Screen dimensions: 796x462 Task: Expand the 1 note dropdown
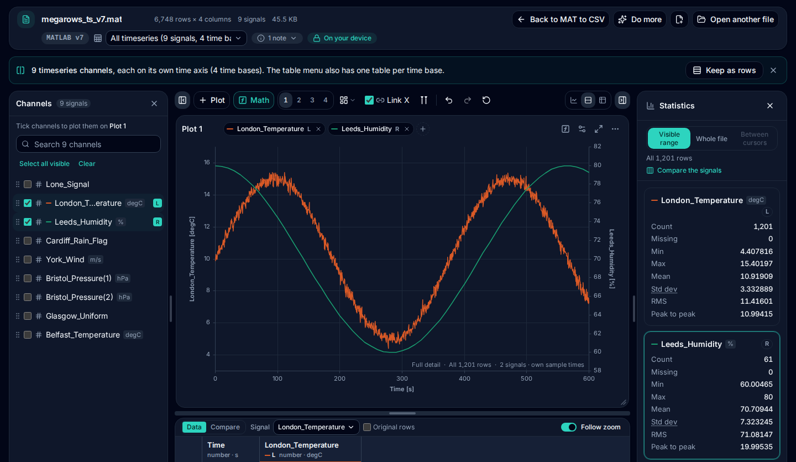point(277,38)
